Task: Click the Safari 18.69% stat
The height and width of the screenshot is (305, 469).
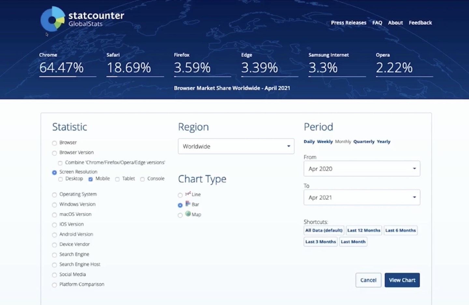Action: click(135, 64)
